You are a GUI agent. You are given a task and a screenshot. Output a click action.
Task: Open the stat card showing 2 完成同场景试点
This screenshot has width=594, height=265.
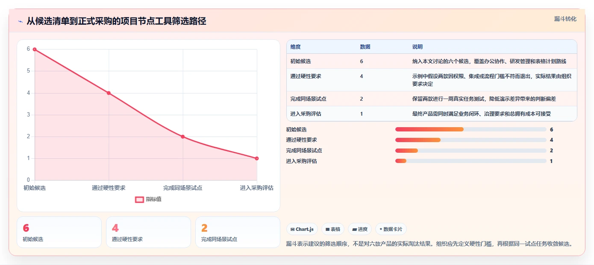(238, 232)
